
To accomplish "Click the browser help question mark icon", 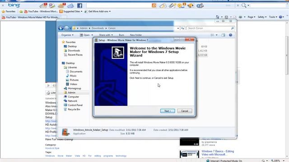I will point(280,17).
